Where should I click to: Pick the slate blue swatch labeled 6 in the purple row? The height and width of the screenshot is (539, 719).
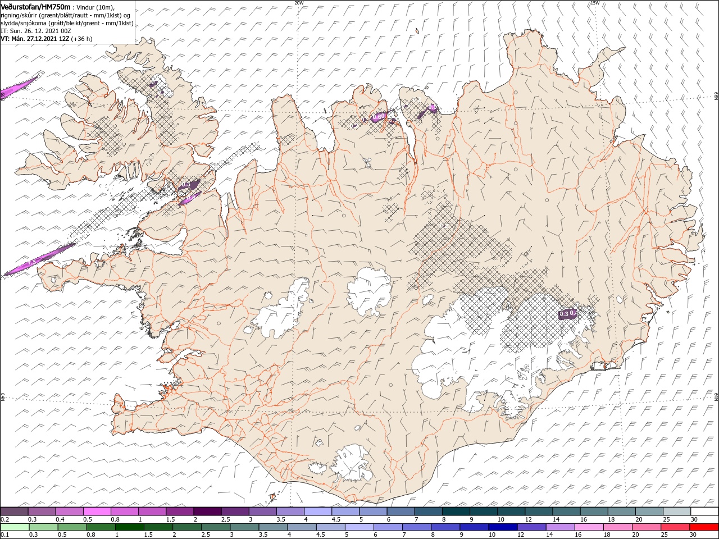pyautogui.click(x=401, y=511)
